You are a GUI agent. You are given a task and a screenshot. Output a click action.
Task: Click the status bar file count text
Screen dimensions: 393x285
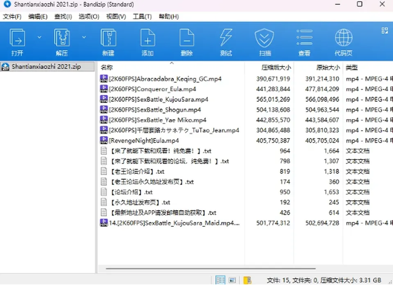point(324,280)
